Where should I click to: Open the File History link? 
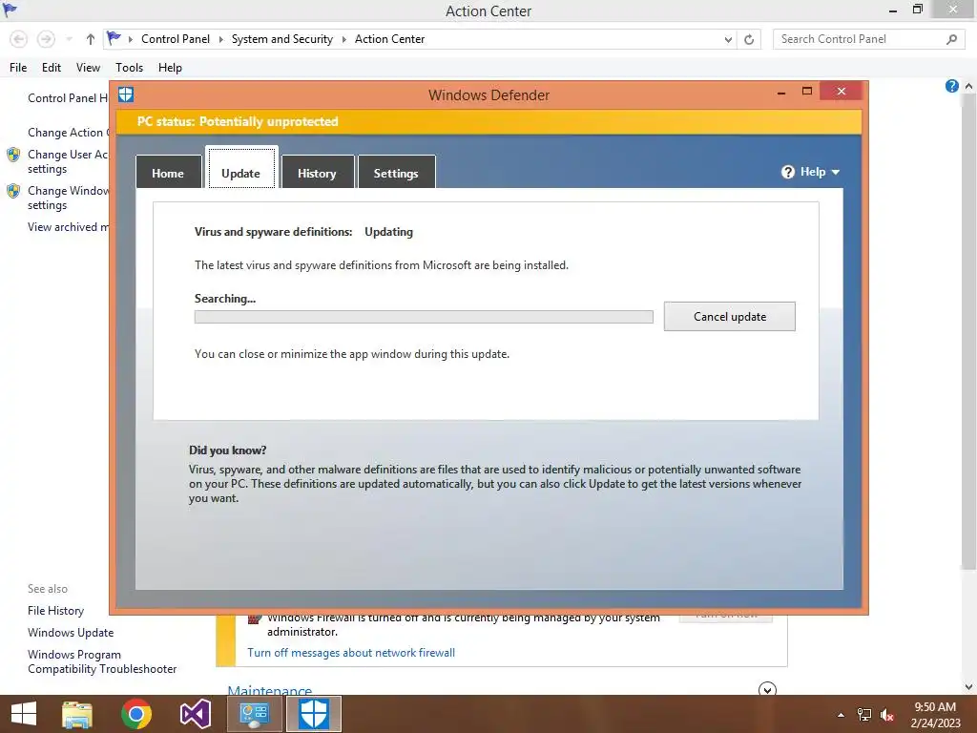click(x=55, y=611)
